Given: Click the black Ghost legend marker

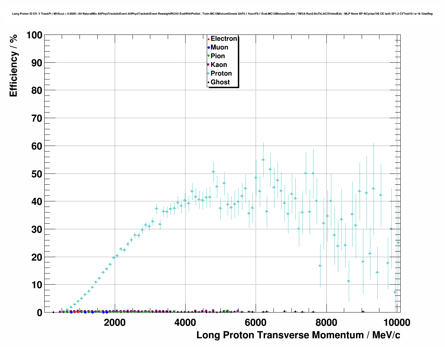Looking at the screenshot, I should (x=209, y=82).
